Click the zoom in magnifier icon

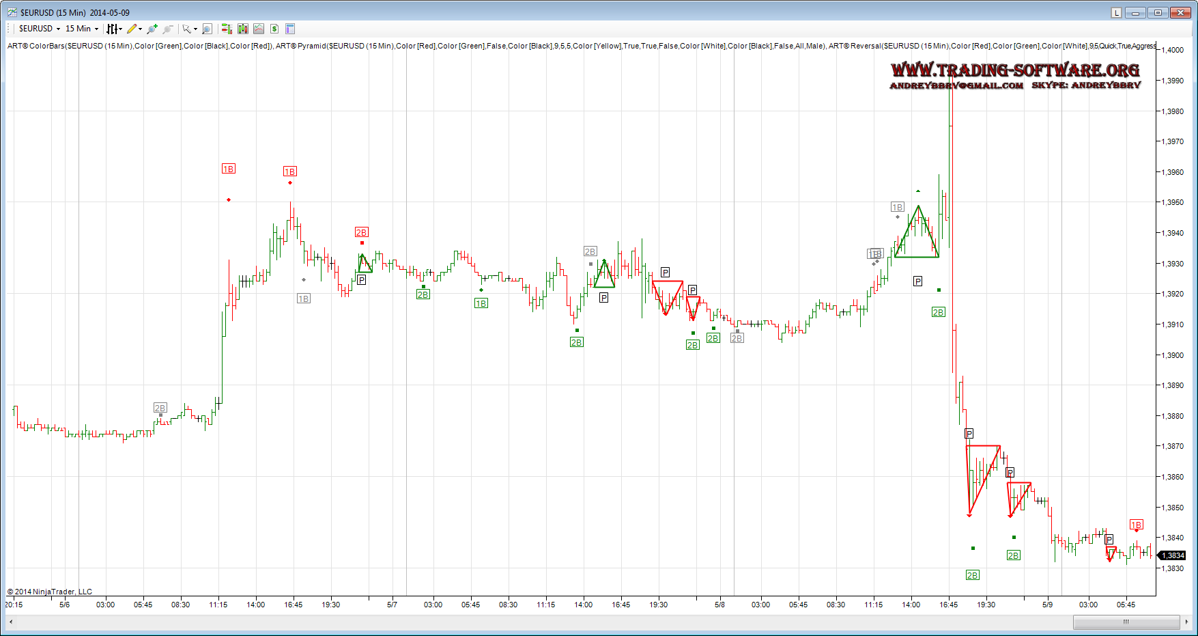tap(152, 29)
